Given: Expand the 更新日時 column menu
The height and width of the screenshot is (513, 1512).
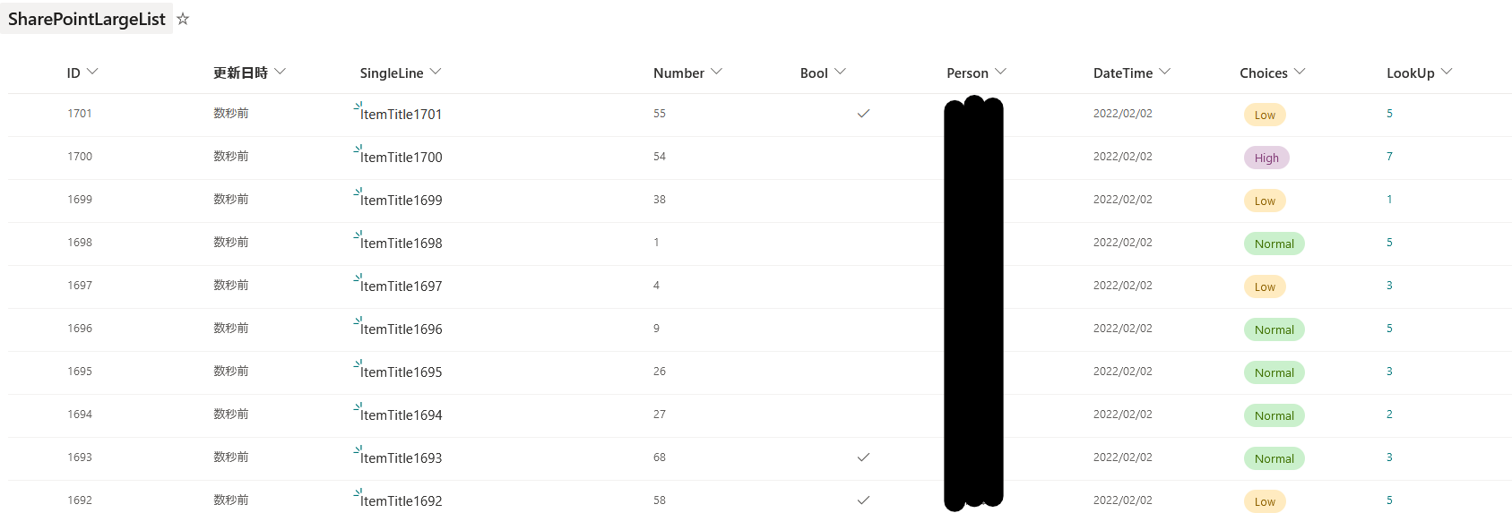Looking at the screenshot, I should point(281,72).
